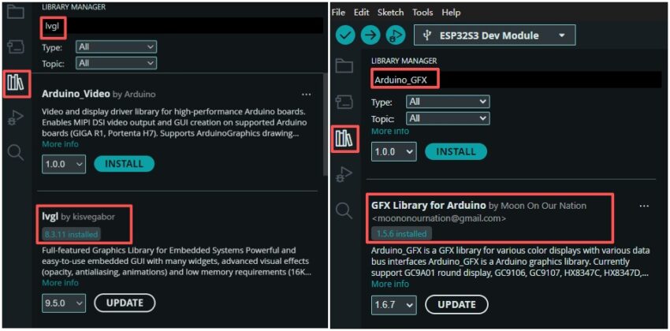Viewport: 670px width, 331px height.
Task: Click the '8.3.11 installed' badge
Action: (72, 234)
